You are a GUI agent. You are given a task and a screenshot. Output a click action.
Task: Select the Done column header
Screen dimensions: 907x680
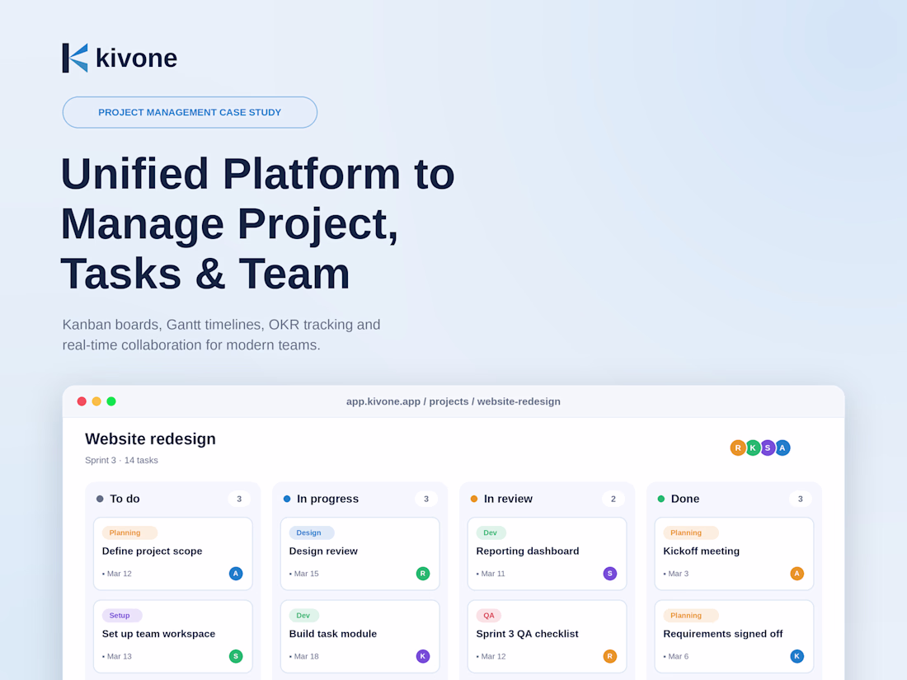click(x=685, y=499)
